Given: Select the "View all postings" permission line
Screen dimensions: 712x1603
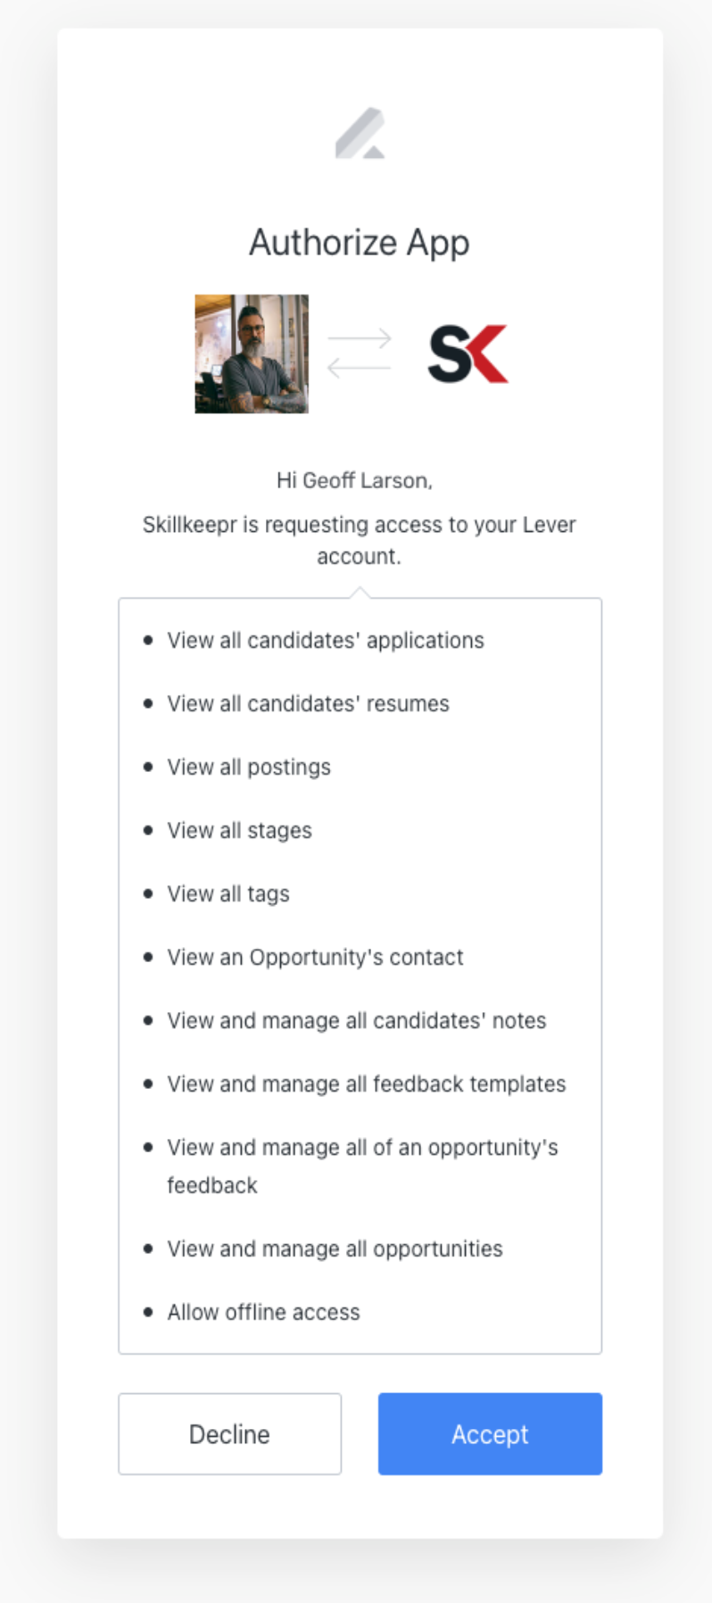Looking at the screenshot, I should pyautogui.click(x=248, y=768).
